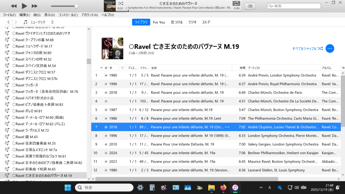Skip forward with the fast-forward button

point(35,6)
